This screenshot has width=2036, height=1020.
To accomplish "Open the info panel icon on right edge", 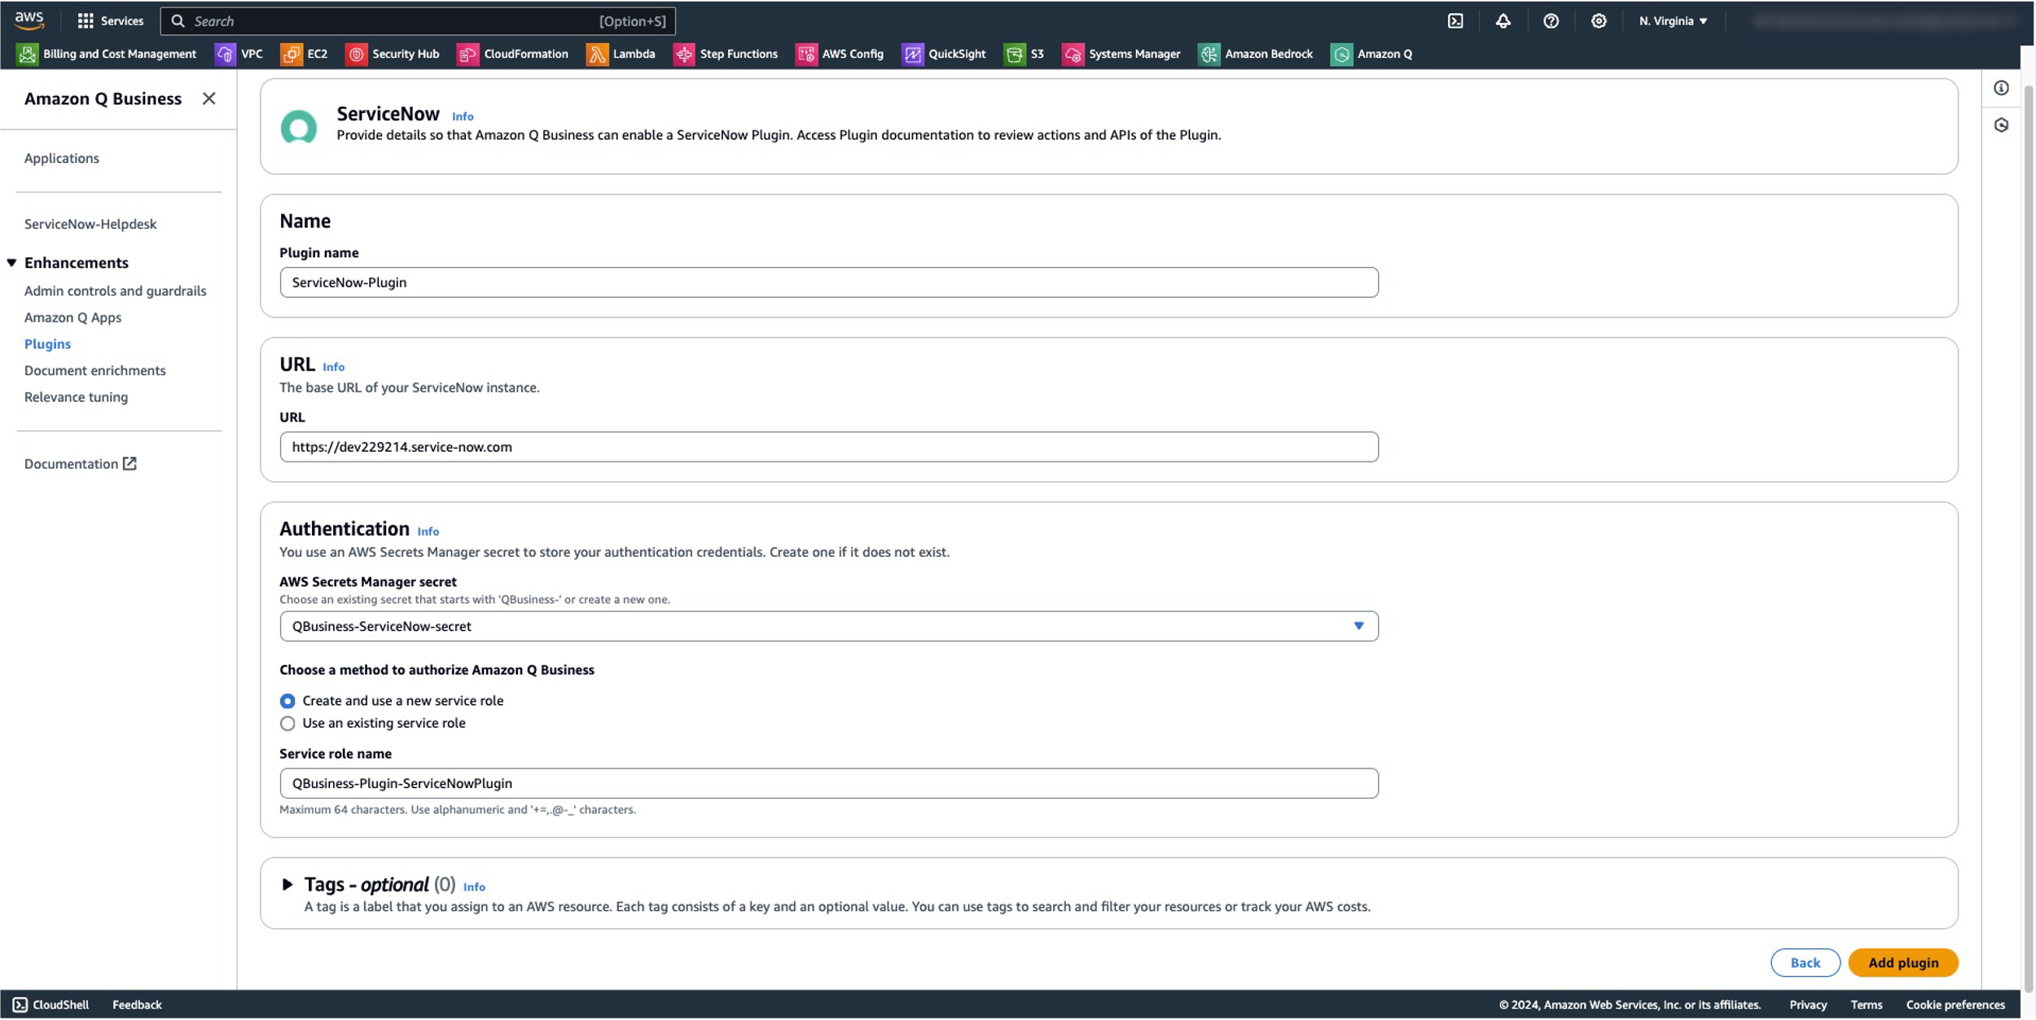I will tap(2001, 88).
